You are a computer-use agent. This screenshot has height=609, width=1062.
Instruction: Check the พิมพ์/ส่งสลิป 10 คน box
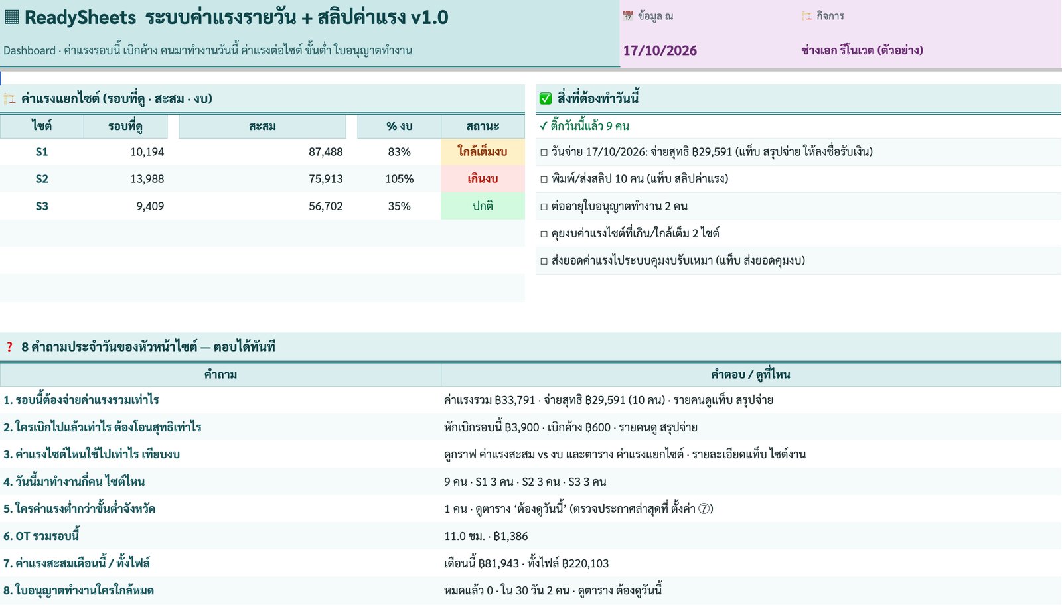tap(544, 180)
